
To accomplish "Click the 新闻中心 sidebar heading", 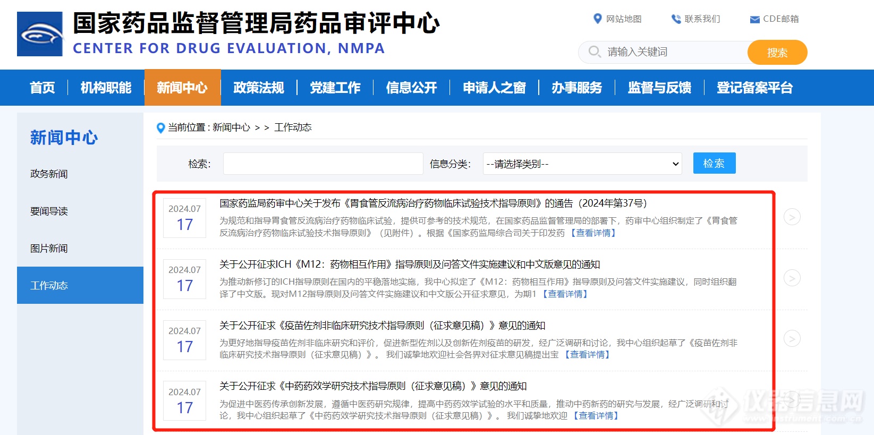I will pos(64,138).
